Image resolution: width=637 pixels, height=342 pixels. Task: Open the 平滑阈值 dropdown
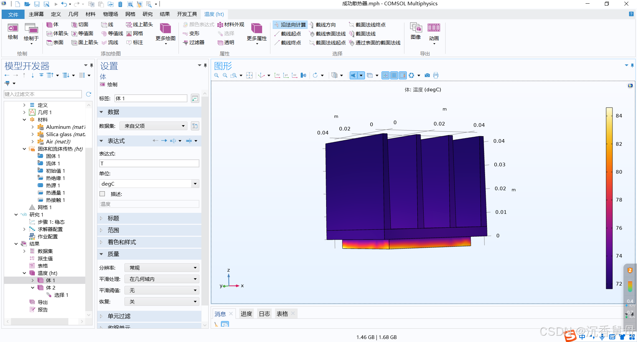point(162,290)
